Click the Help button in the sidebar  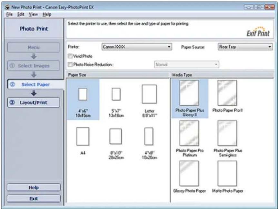click(x=34, y=187)
